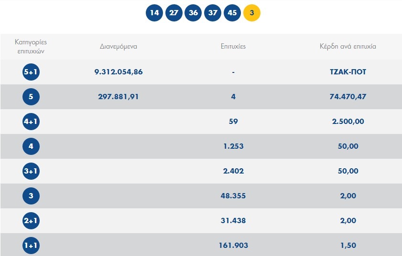Select the 4+1 category badge

pos(31,122)
